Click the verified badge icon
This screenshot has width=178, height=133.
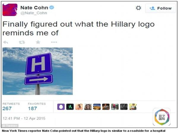point(52,7)
